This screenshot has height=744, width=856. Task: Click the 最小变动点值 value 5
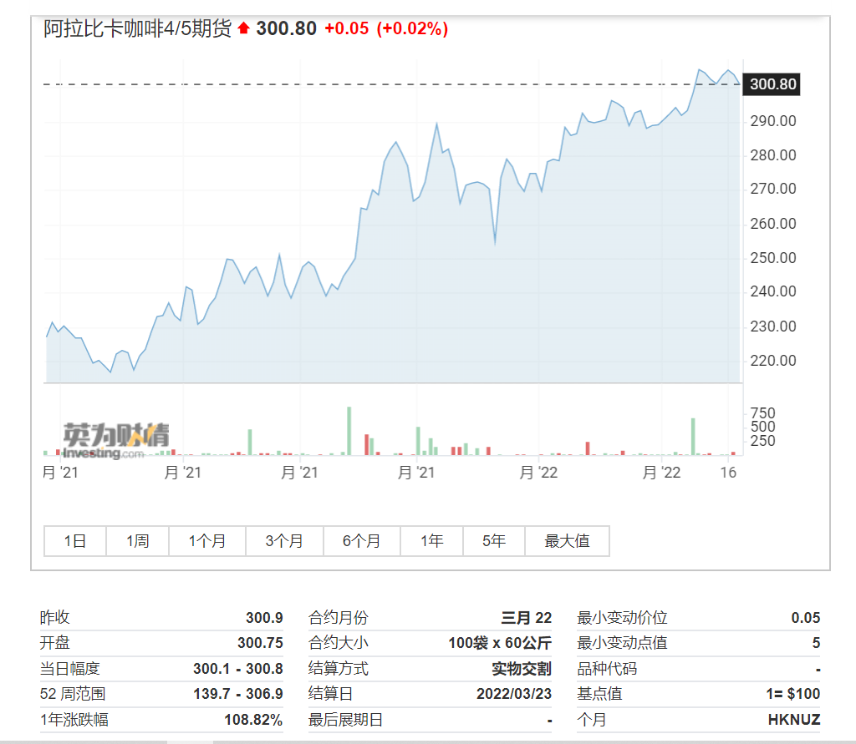816,643
